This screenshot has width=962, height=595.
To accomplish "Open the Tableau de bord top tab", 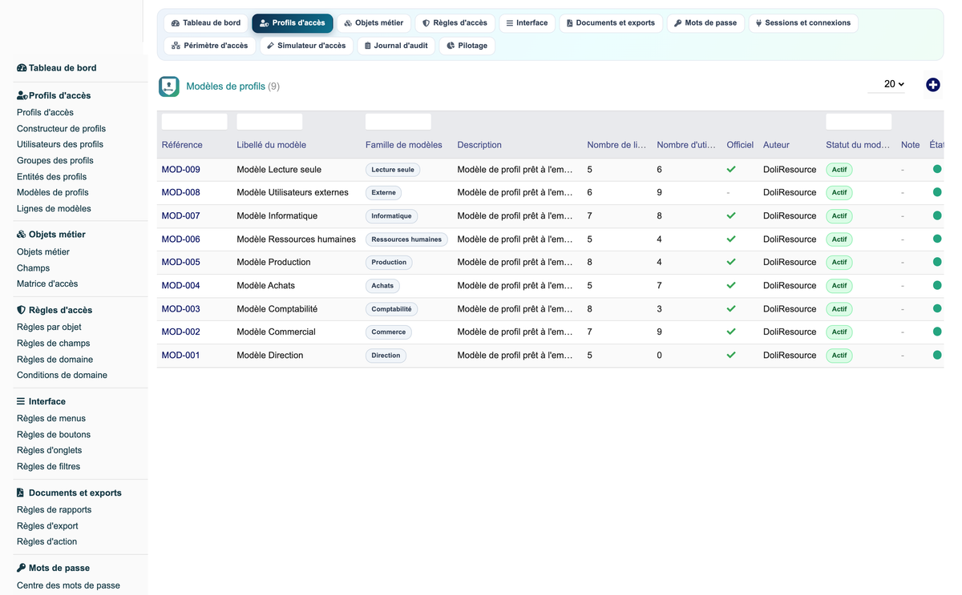I will [x=206, y=23].
